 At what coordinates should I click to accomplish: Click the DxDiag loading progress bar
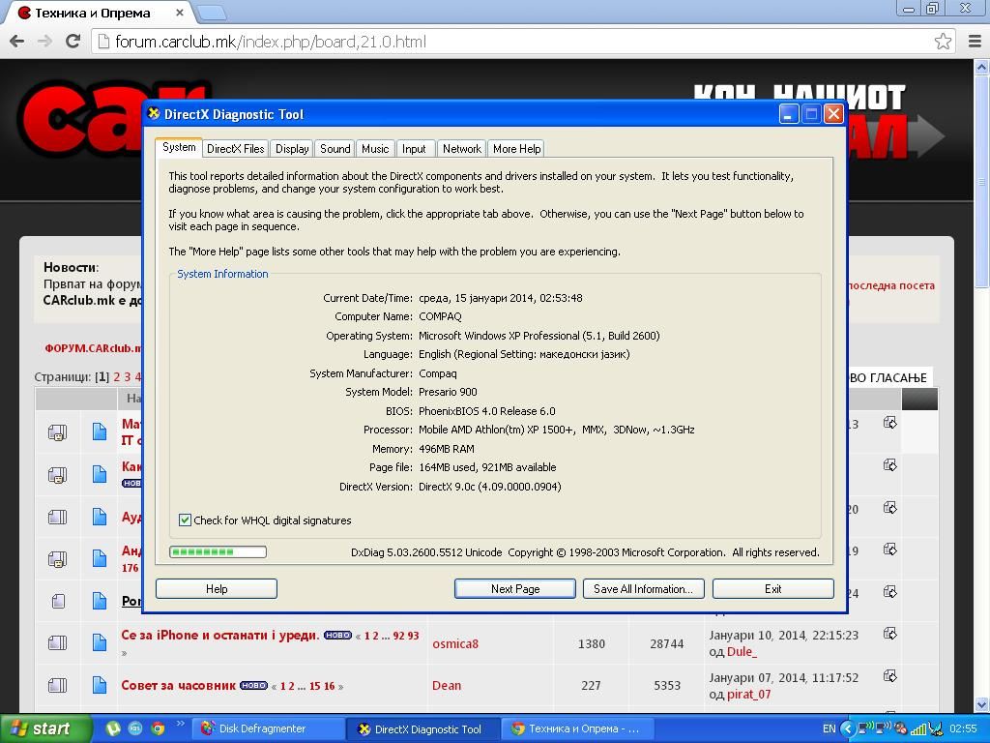pyautogui.click(x=218, y=551)
